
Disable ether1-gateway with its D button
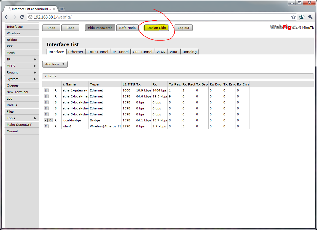(46, 91)
